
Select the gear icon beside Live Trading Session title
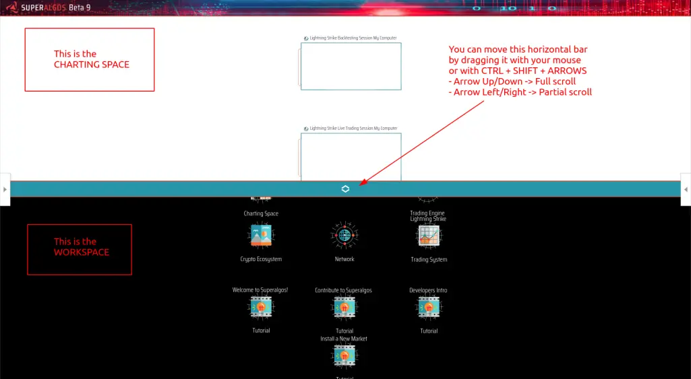pyautogui.click(x=306, y=129)
